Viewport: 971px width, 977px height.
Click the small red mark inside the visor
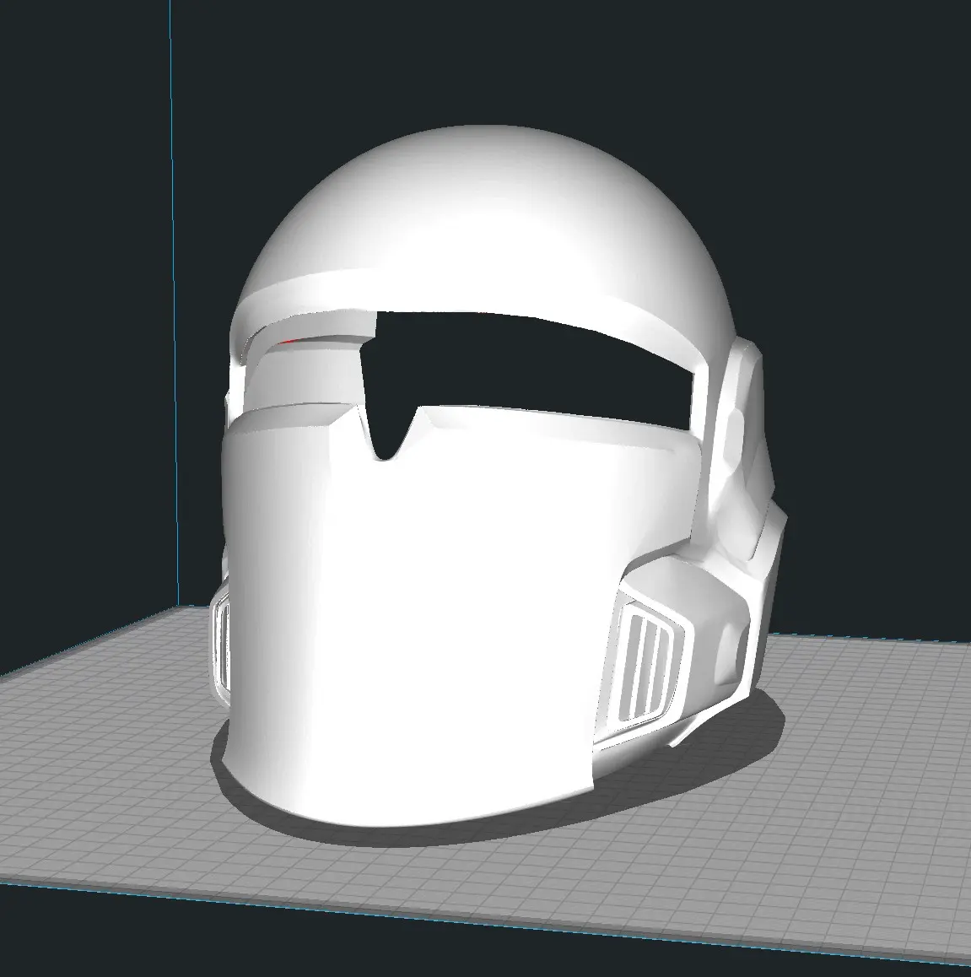289,343
